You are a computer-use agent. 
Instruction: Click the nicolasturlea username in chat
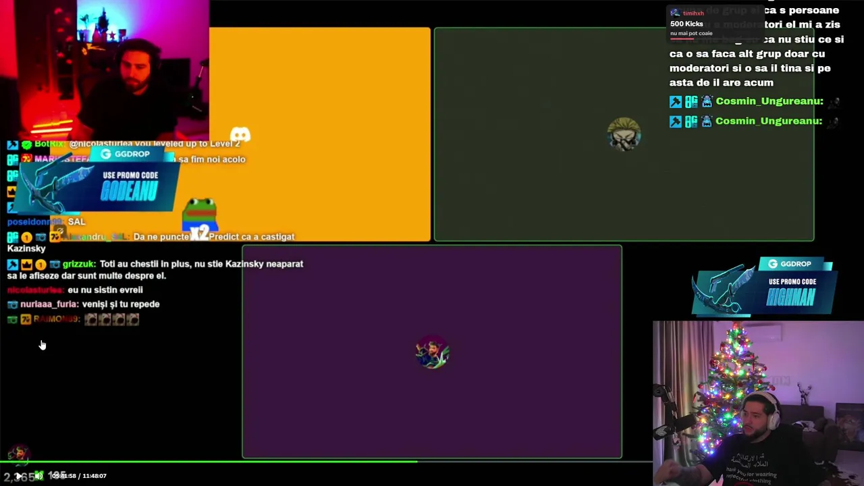(34, 290)
